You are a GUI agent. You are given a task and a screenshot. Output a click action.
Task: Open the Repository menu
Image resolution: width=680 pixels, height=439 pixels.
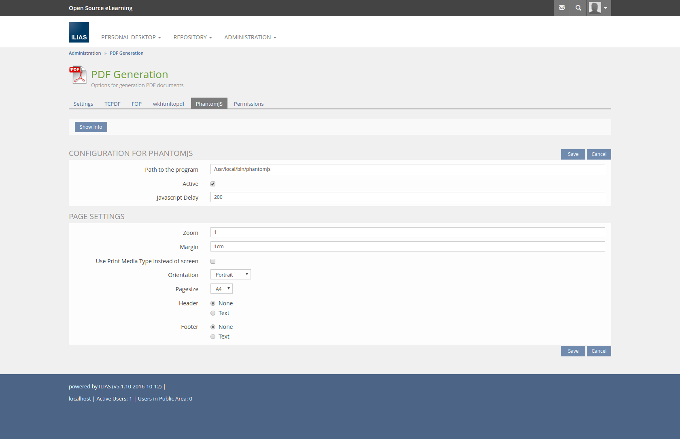coord(192,37)
